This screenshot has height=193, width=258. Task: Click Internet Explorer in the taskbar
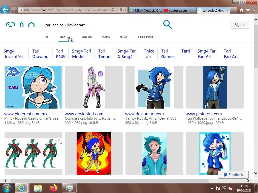tap(21, 188)
